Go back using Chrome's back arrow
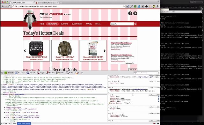The height and width of the screenshot is (125, 204). point(3,6)
